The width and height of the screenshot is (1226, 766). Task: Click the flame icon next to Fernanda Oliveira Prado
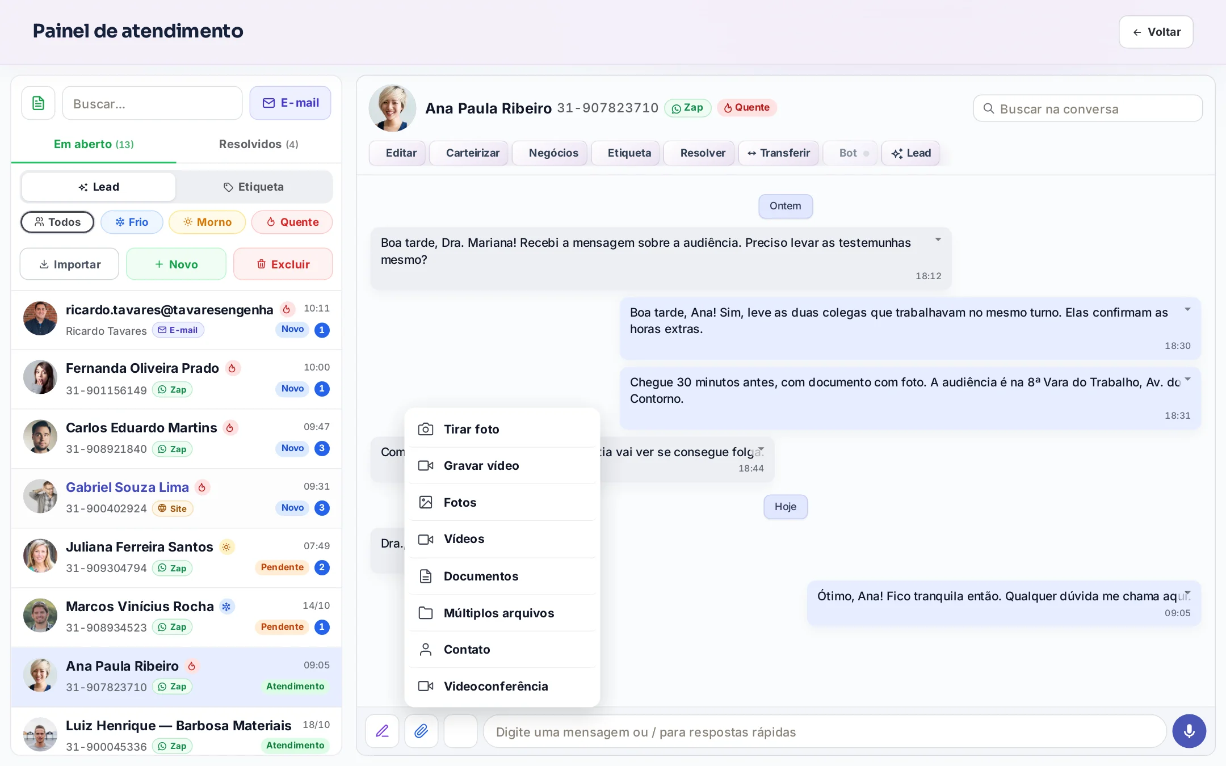click(232, 368)
